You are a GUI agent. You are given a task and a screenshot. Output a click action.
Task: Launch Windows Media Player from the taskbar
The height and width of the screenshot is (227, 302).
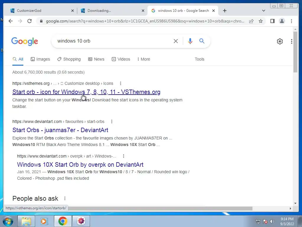coord(44,221)
